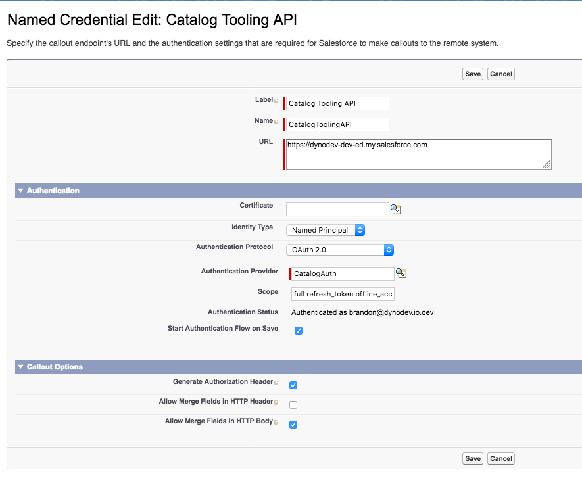582x497 pixels.
Task: Enable Allow Merge Fields in HTTP Header
Action: click(293, 404)
